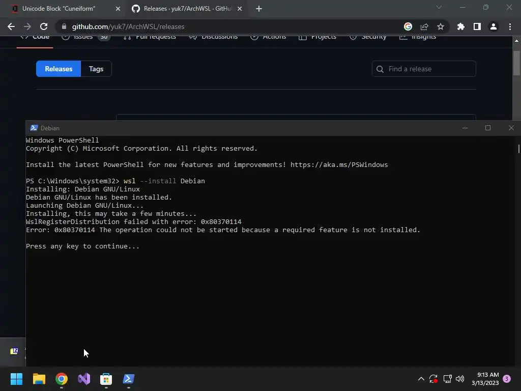View site information lock icon
521x391 pixels.
pyautogui.click(x=64, y=26)
